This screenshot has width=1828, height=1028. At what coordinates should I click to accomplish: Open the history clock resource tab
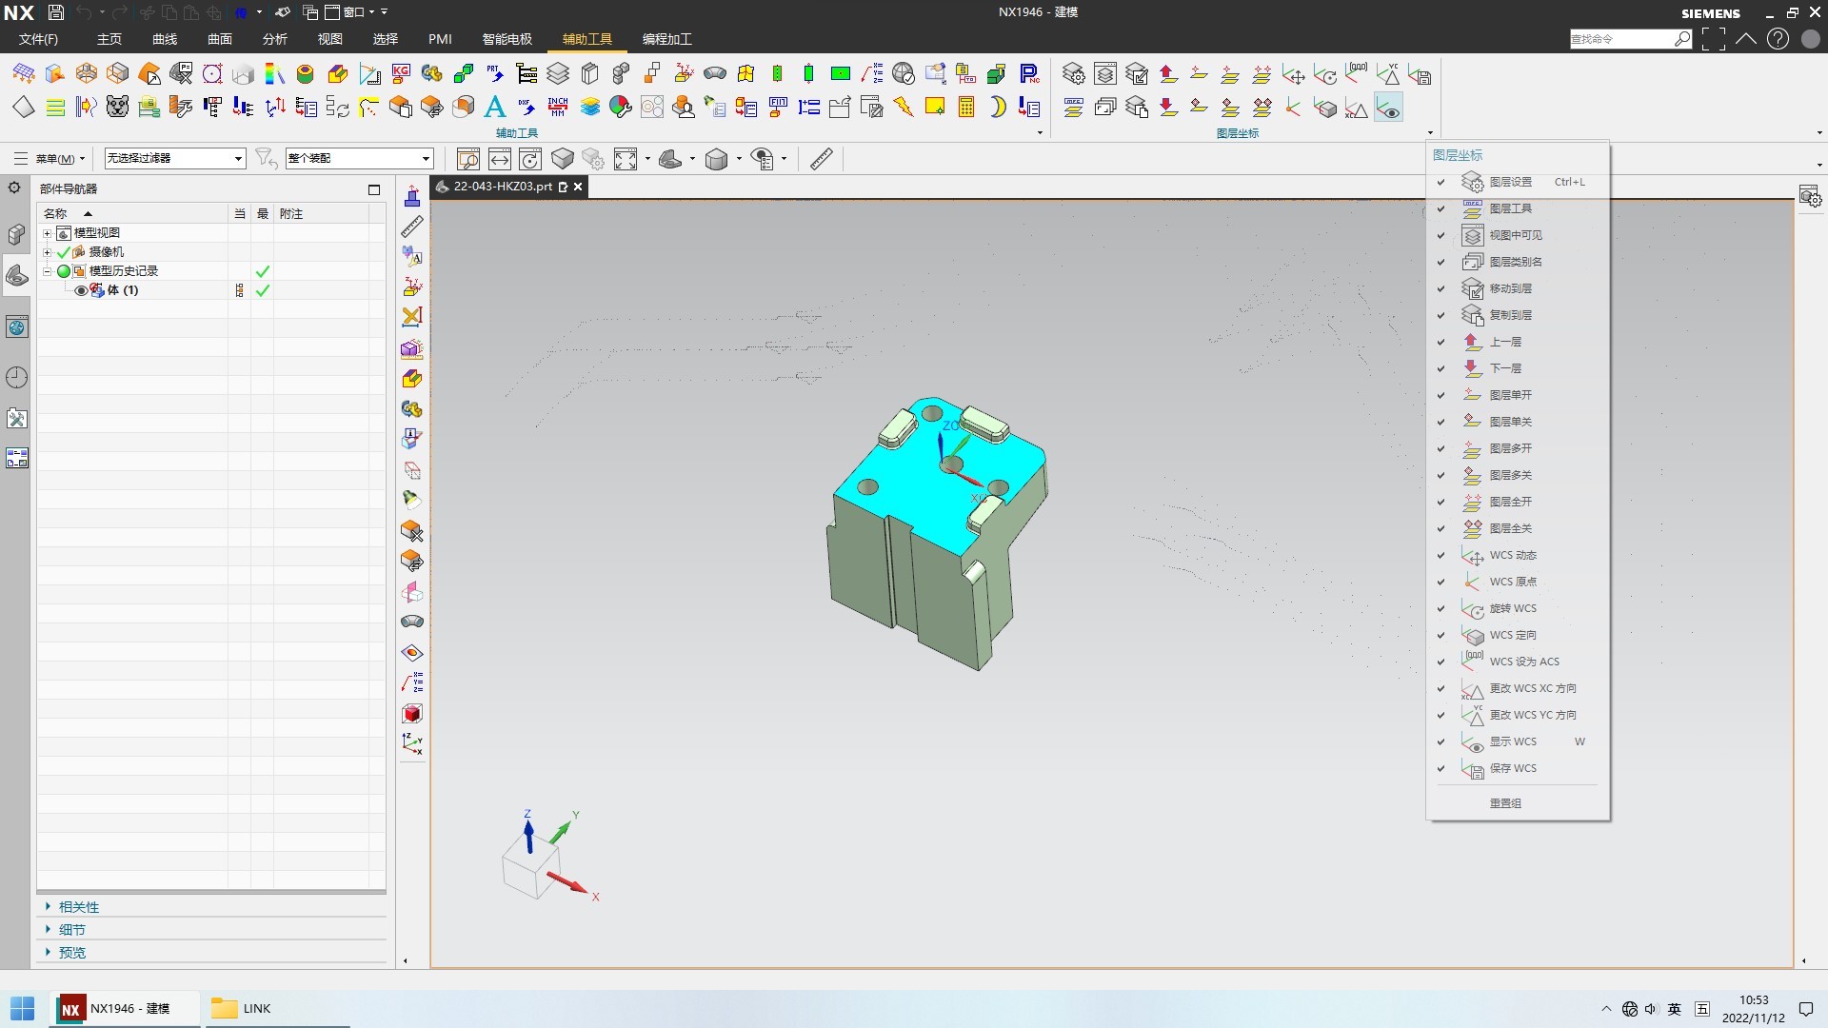pyautogui.click(x=16, y=378)
